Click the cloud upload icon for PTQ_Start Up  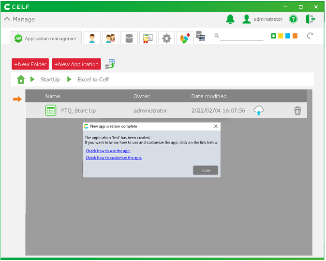[x=259, y=111]
